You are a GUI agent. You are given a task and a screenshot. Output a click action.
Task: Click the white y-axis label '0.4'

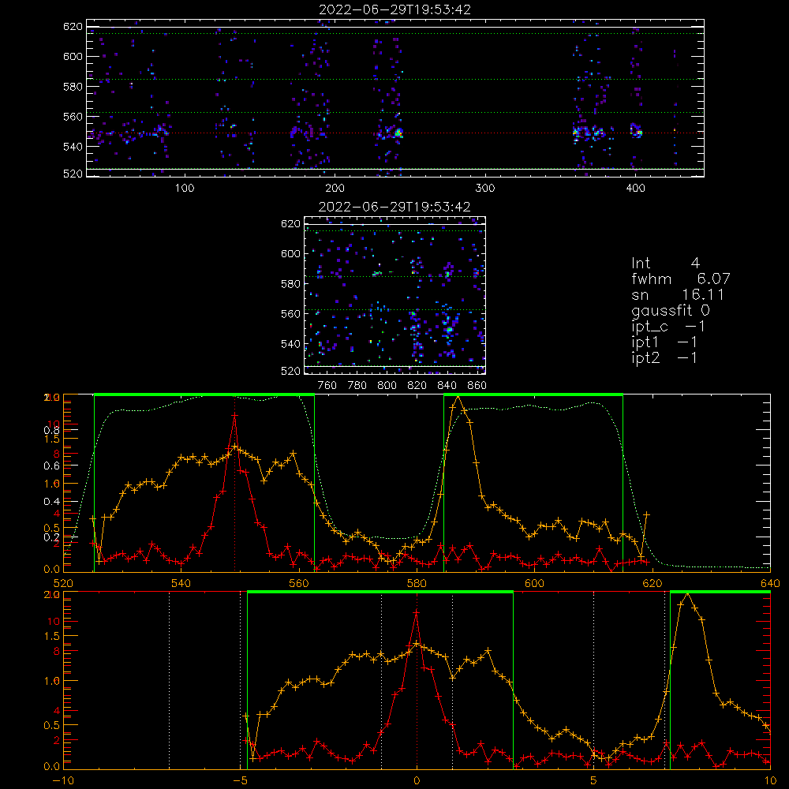[51, 501]
